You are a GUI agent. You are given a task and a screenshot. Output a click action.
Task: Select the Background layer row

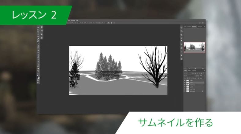(x=194, y=91)
